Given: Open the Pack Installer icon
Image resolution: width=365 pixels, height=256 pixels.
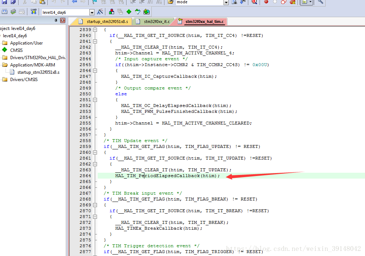Looking at the screenshot, I should (x=147, y=12).
